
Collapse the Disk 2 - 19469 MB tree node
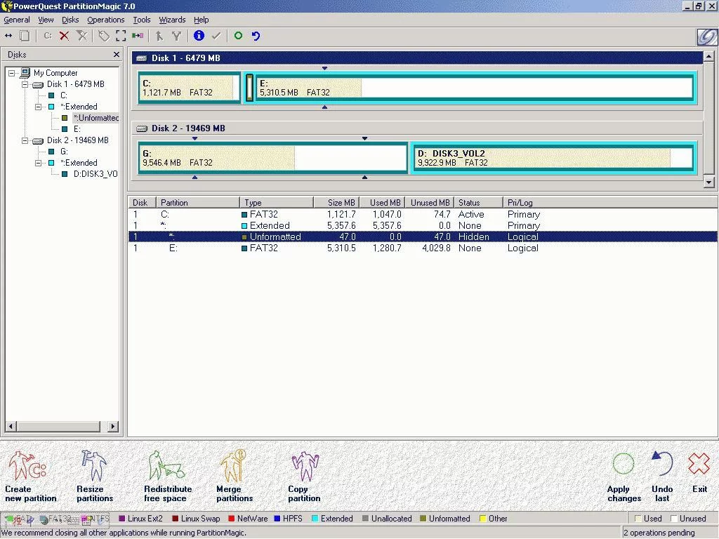(25, 140)
